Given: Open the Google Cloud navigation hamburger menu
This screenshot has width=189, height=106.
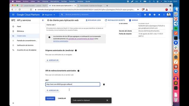Looking at the screenshot, I should 13,14.
